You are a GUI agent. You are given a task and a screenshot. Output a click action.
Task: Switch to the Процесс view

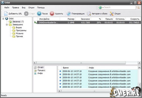coord(41,70)
